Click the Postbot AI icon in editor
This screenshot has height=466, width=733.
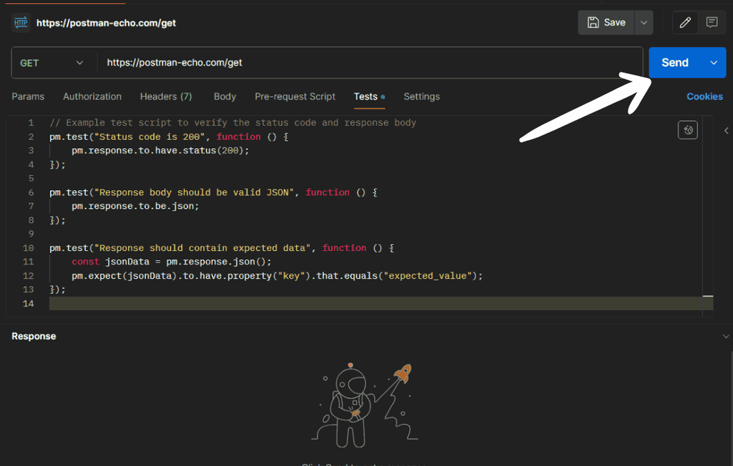coord(687,130)
